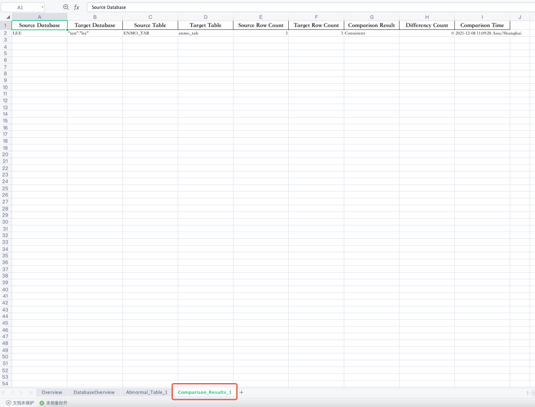Viewport: 535px width, 407px height.
Task: Select the Target Table header cell
Action: coord(206,25)
